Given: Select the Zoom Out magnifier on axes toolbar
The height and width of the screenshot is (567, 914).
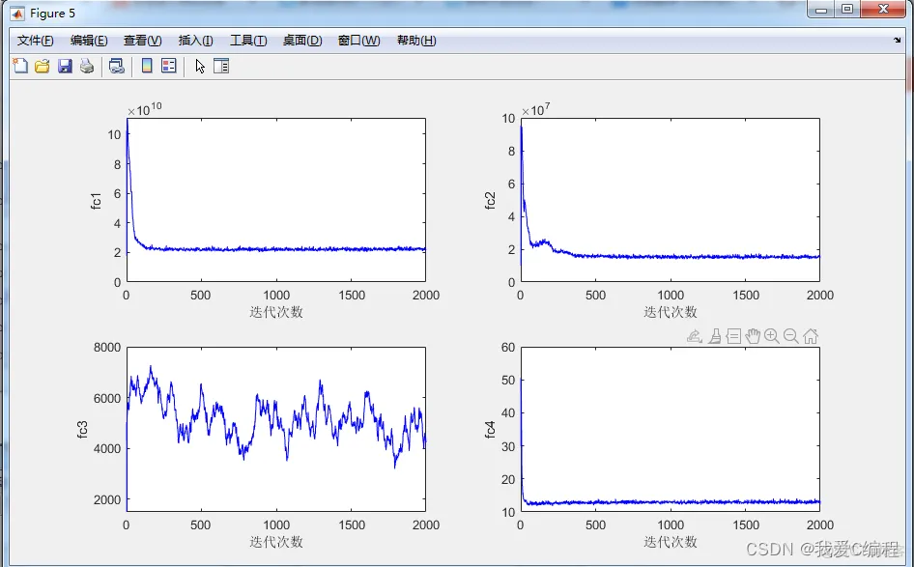Looking at the screenshot, I should click(x=791, y=336).
